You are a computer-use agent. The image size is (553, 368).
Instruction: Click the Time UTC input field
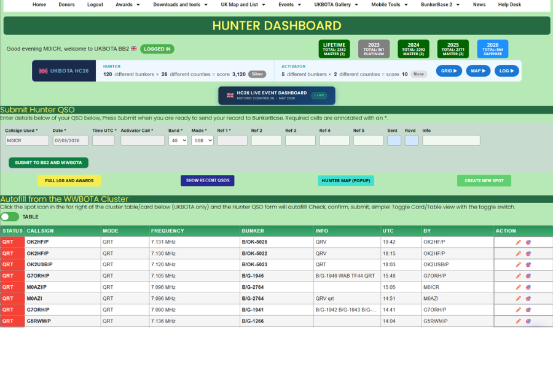coord(103,140)
